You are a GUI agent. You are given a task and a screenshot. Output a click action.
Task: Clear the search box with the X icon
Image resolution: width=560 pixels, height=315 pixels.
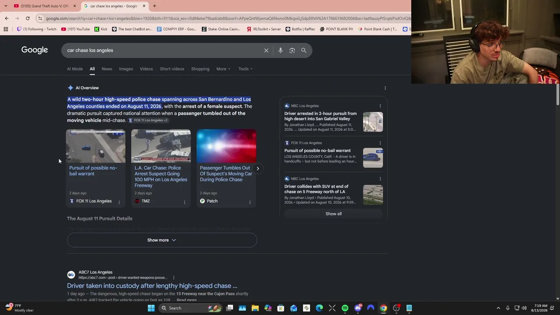pyautogui.click(x=266, y=50)
